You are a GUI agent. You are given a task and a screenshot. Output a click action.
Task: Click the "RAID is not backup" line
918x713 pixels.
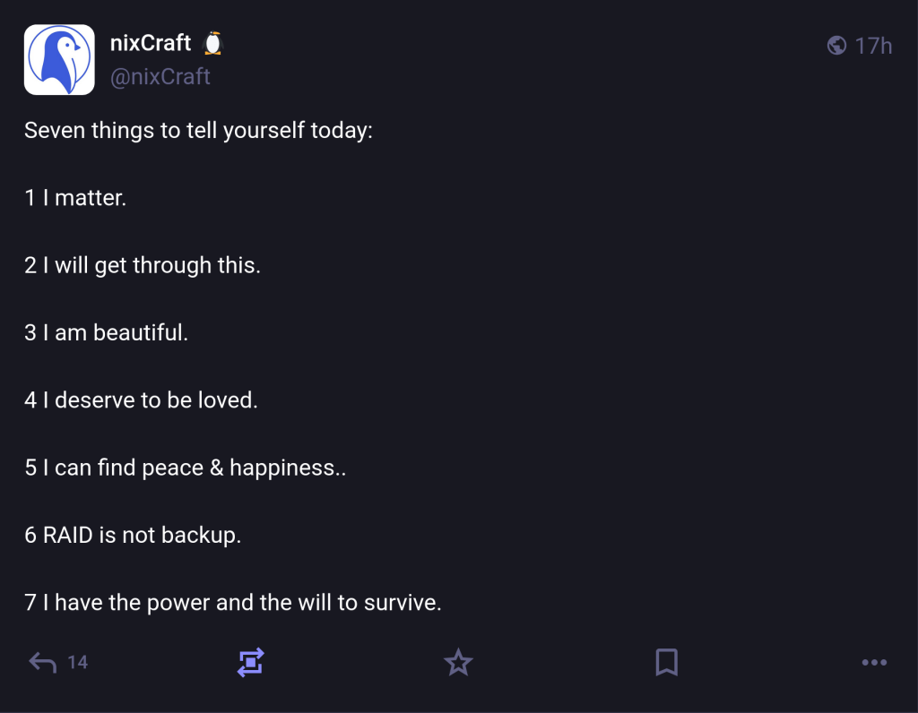[133, 536]
